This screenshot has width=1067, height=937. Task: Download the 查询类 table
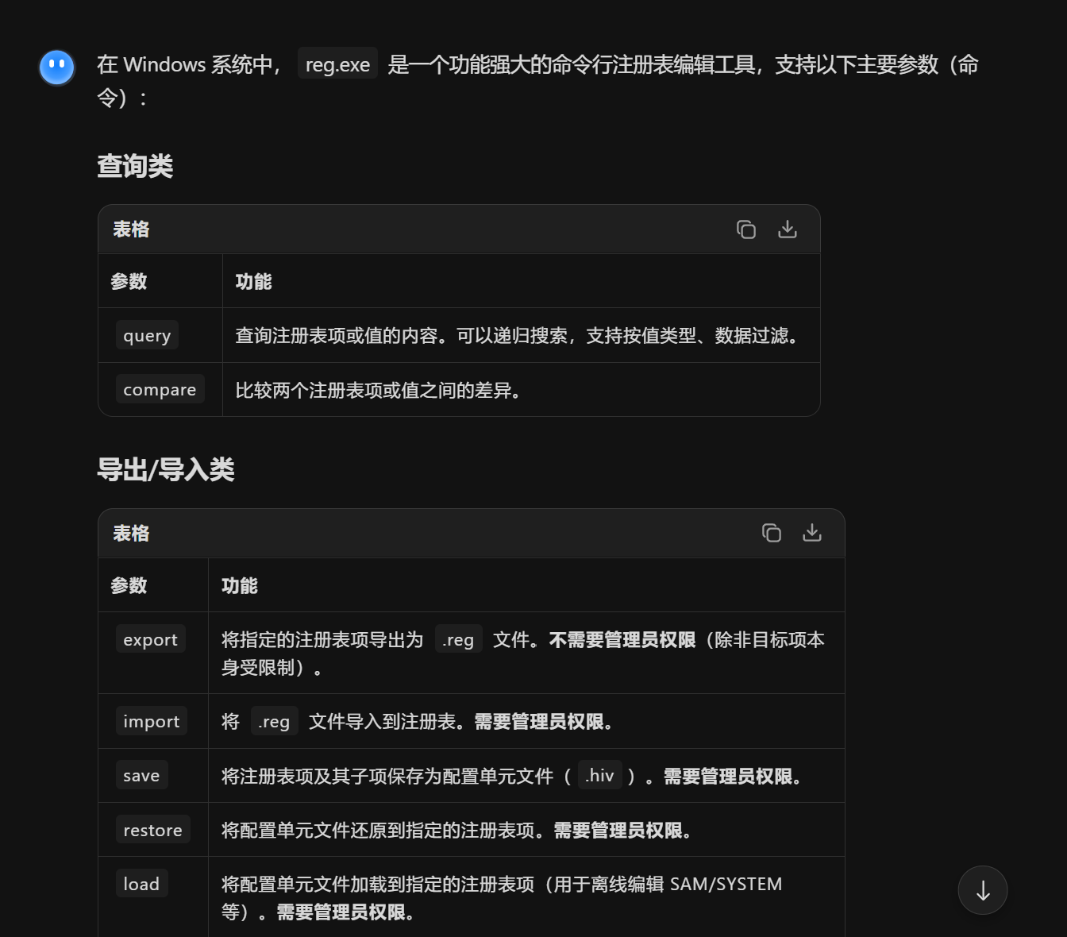click(x=788, y=229)
